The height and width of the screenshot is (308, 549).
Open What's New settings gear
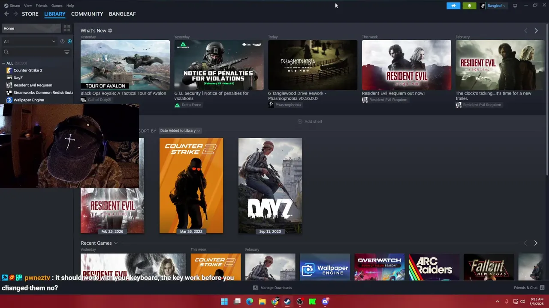coord(110,31)
